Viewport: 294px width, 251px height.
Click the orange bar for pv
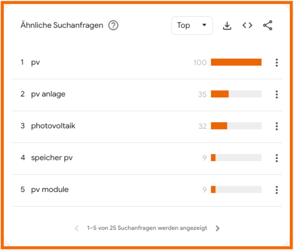coord(236,62)
